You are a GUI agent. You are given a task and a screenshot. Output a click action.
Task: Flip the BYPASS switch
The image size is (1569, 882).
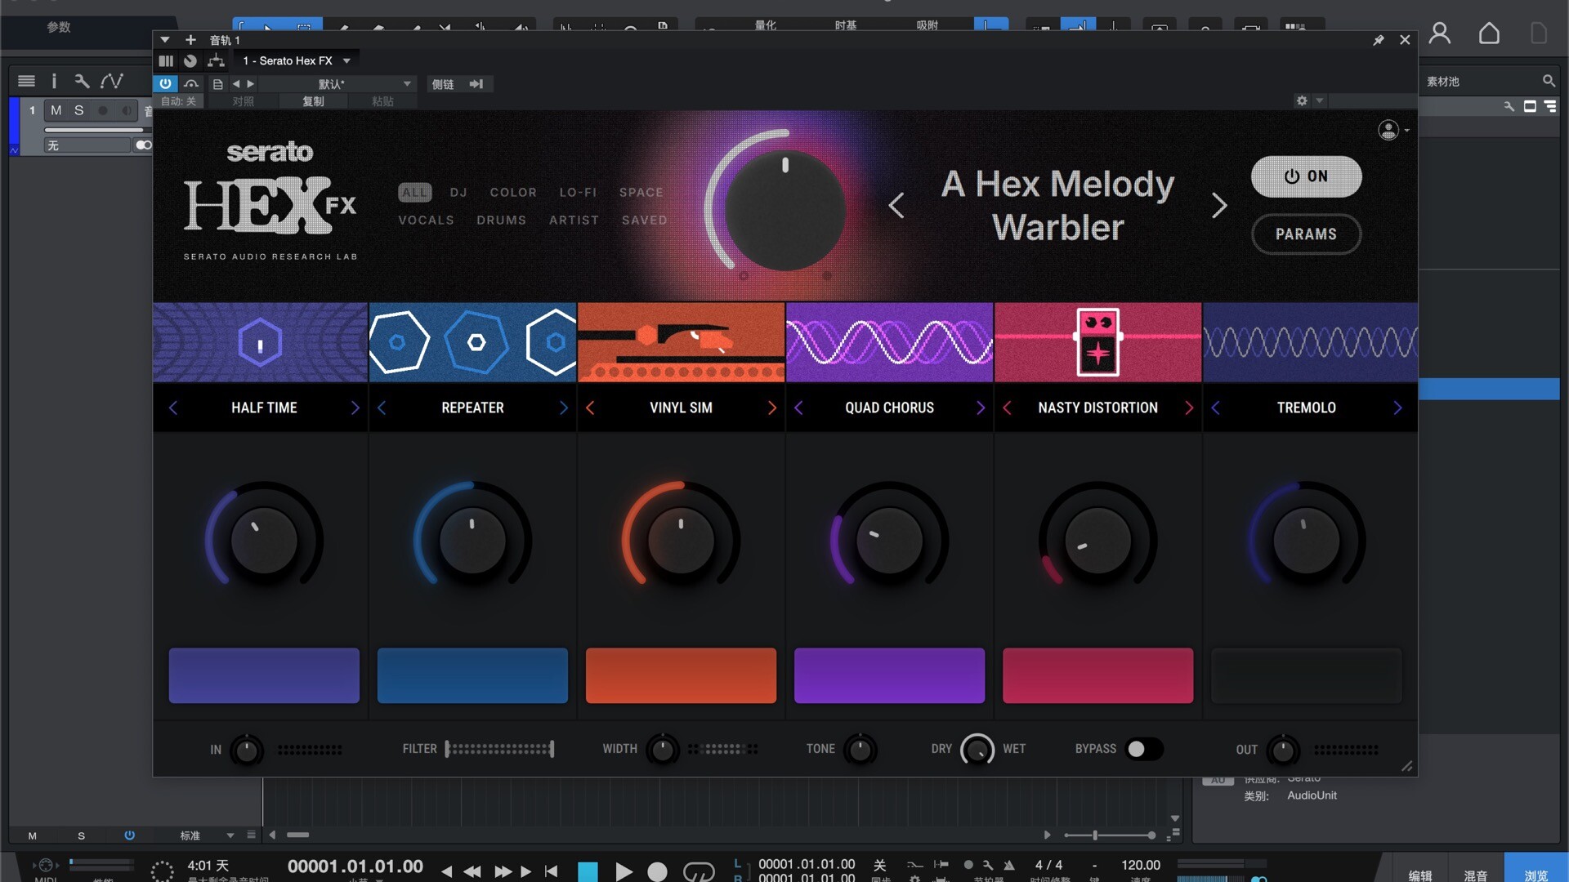pos(1144,749)
